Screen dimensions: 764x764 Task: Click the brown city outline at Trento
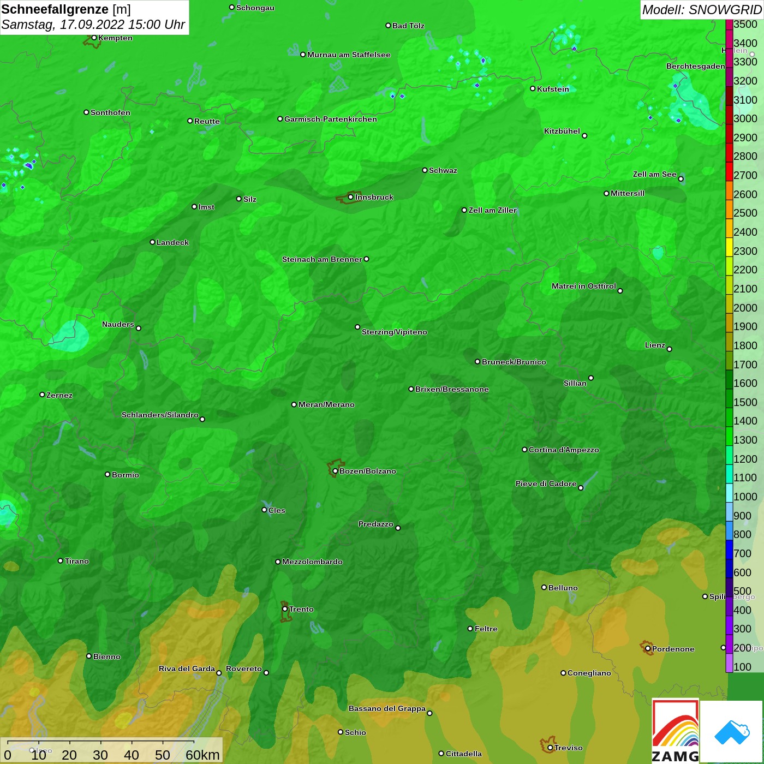(285, 611)
